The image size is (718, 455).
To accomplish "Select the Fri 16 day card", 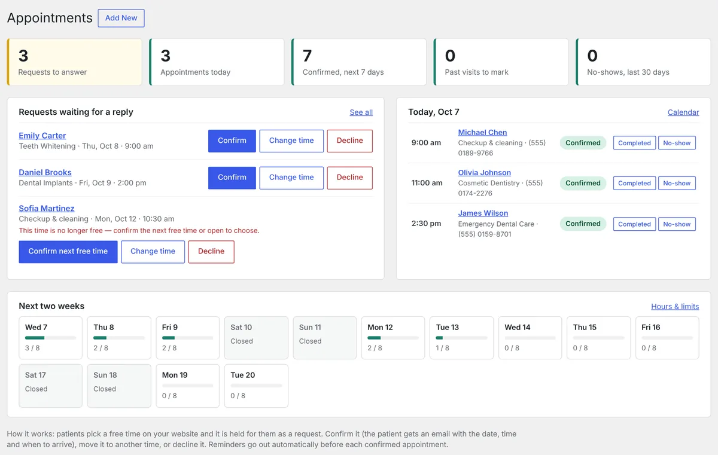I will click(667, 338).
